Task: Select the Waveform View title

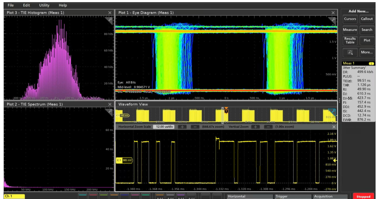Action: [x=133, y=104]
